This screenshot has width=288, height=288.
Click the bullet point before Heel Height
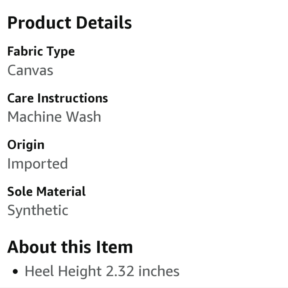pos(16,272)
